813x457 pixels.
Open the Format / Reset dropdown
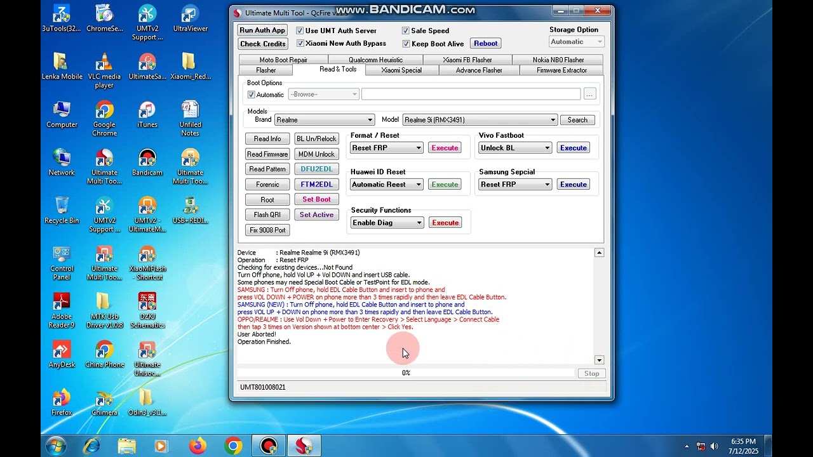coord(386,148)
